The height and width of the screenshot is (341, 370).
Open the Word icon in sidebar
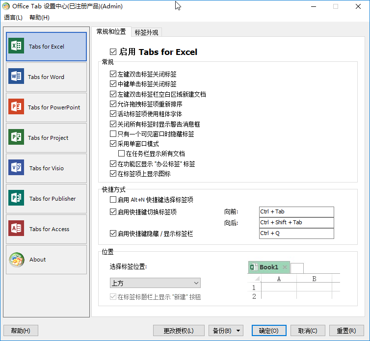(16, 76)
